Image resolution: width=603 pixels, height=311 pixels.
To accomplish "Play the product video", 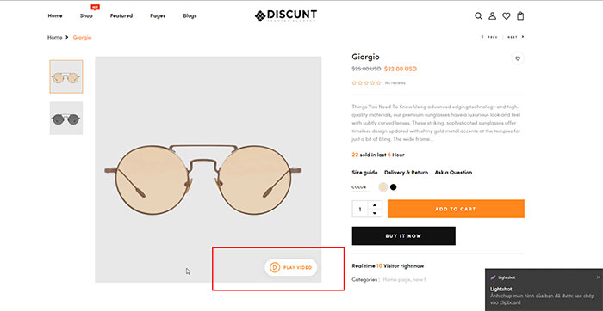I will 291,267.
